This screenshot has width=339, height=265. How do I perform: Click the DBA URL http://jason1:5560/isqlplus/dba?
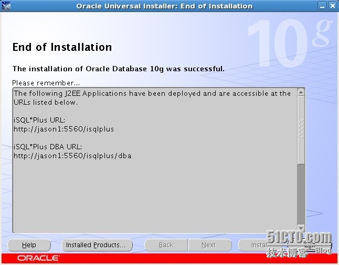pyautogui.click(x=72, y=156)
